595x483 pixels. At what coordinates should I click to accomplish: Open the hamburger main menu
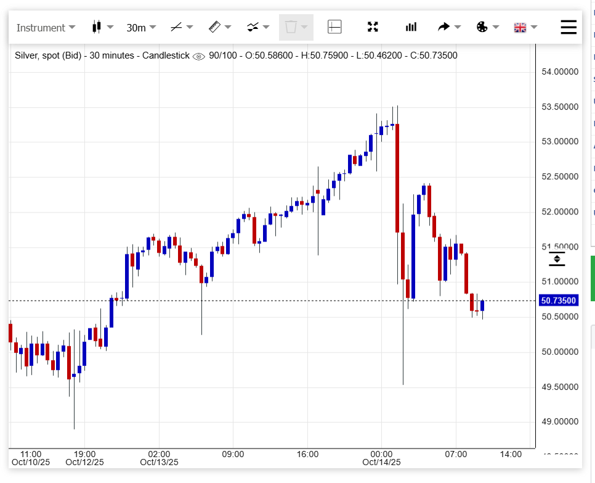click(569, 27)
